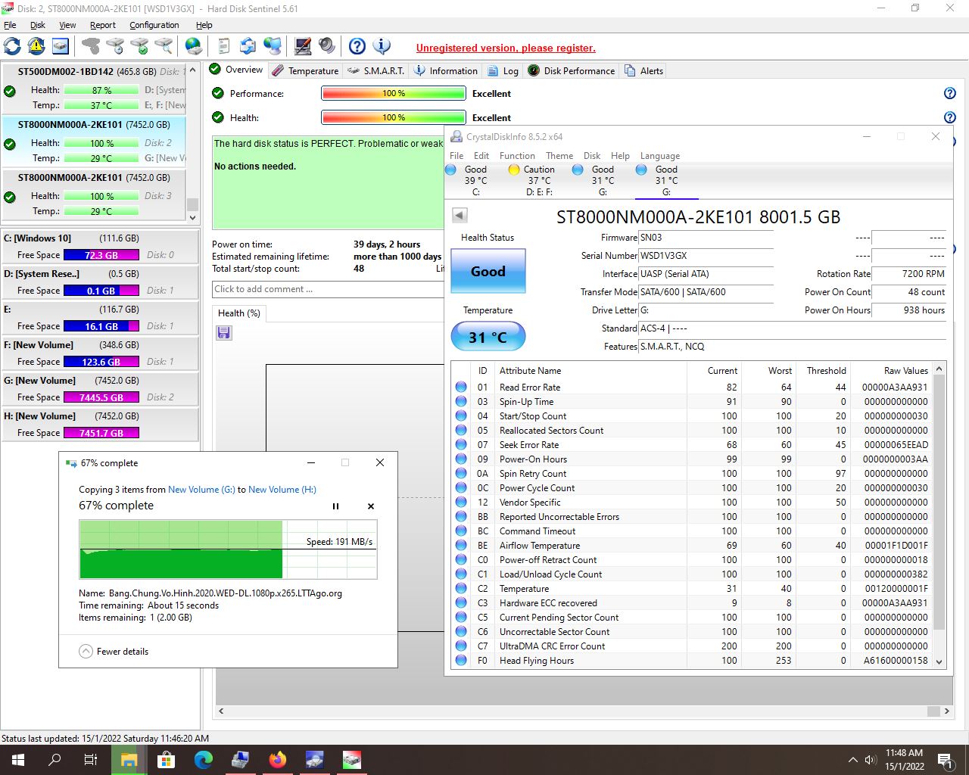
Task: Open the Configuration menu
Action: click(154, 25)
